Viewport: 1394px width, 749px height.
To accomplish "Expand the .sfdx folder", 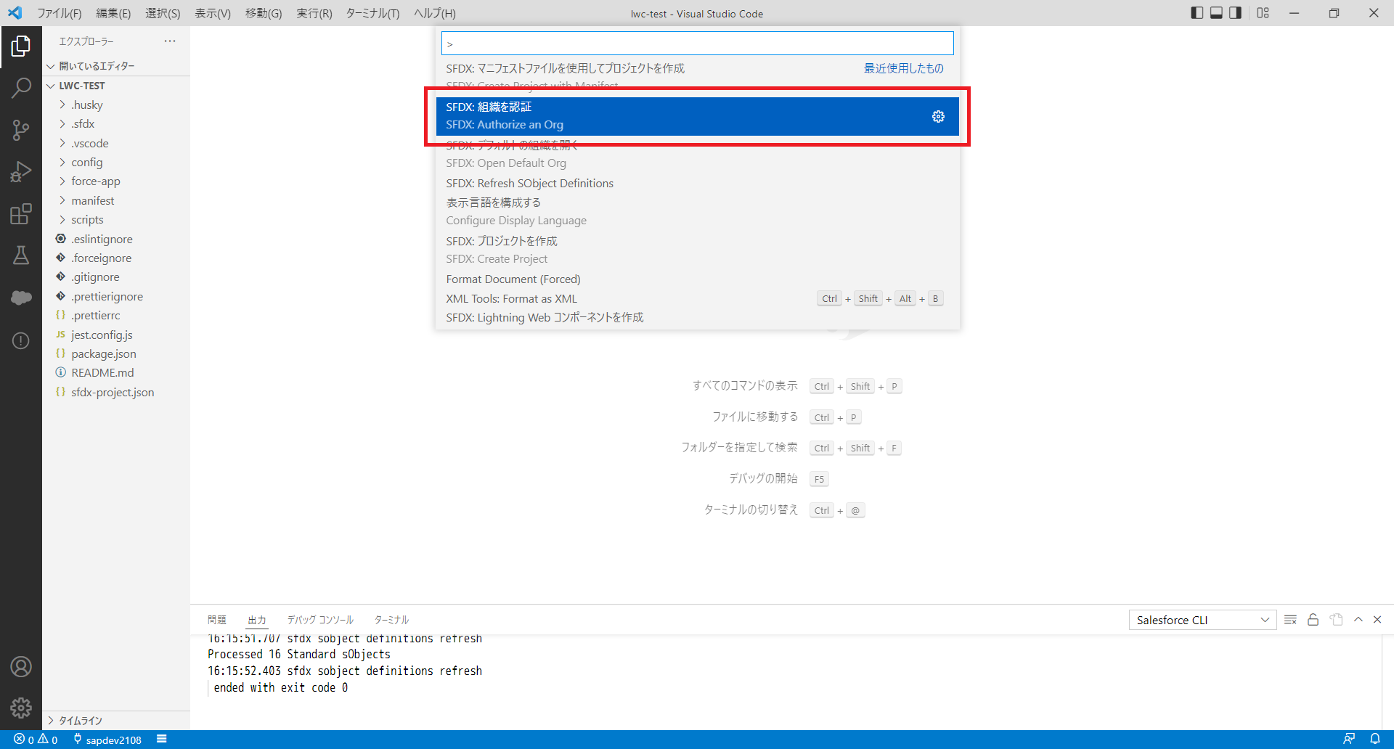I will click(116, 124).
